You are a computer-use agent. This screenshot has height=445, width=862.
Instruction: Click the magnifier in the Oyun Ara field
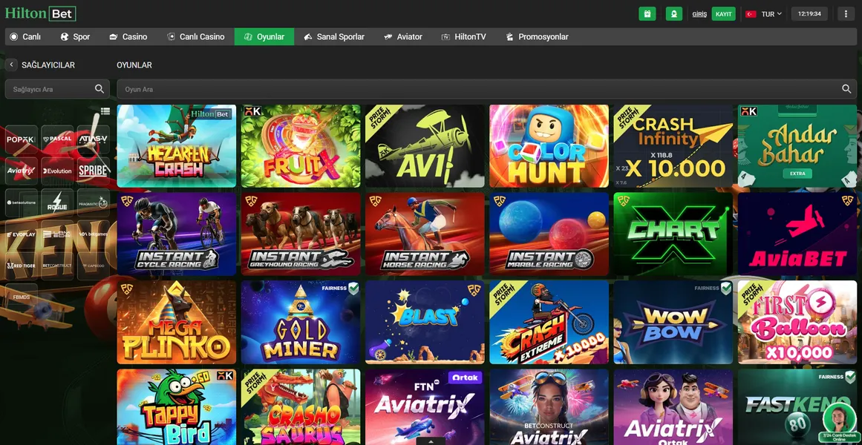pyautogui.click(x=846, y=89)
